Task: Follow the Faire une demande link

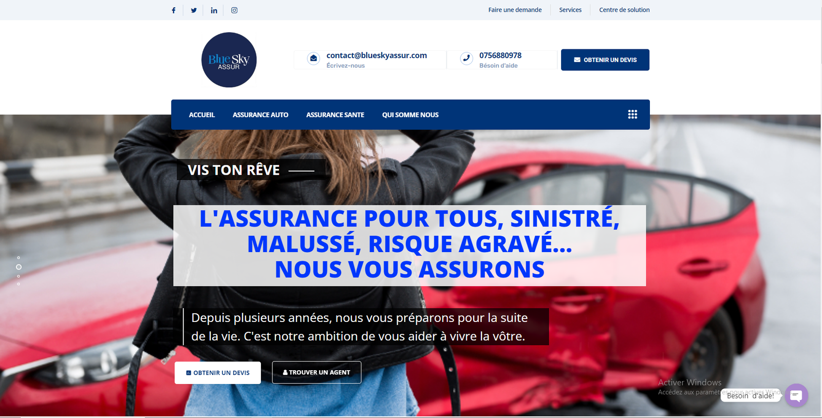Action: click(515, 10)
